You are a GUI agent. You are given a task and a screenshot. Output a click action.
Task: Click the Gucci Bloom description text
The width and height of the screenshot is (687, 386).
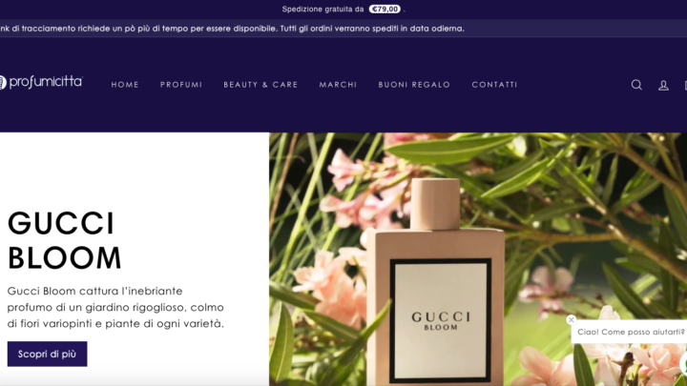[115, 307]
